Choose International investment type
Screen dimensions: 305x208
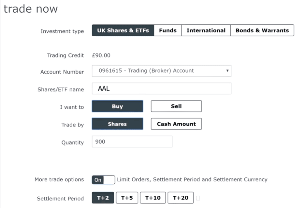click(x=206, y=31)
